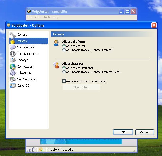Show the Advanced options page

[x=29, y=73]
